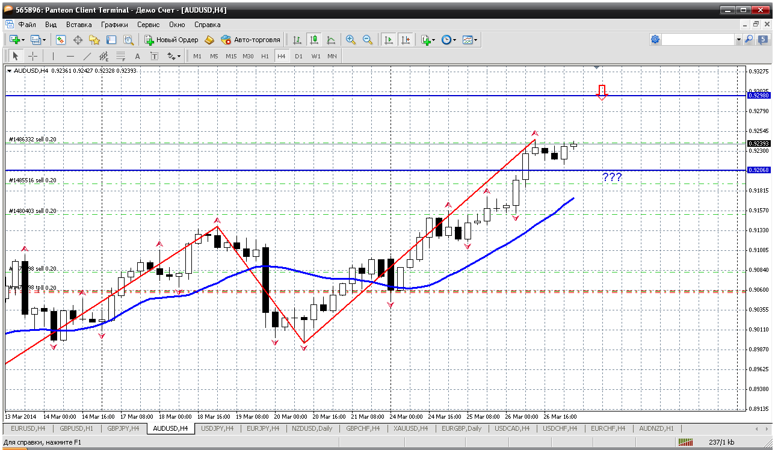Switch to M5 timeframe

pyautogui.click(x=214, y=56)
